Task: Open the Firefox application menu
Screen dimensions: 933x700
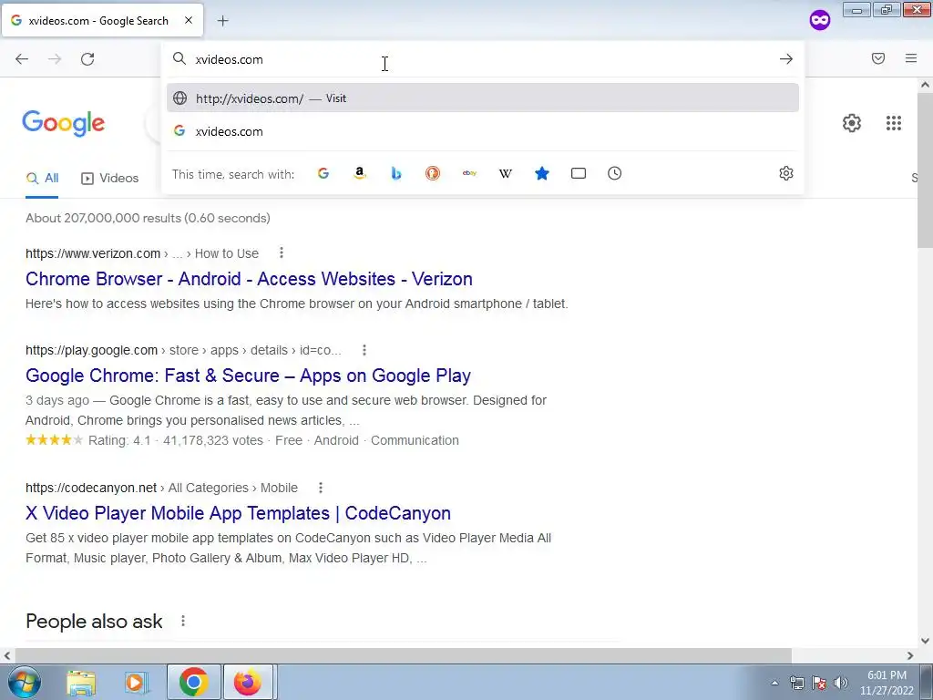Action: pyautogui.click(x=911, y=58)
